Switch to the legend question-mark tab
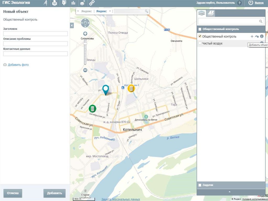This screenshot has height=201, width=268. (210, 13)
